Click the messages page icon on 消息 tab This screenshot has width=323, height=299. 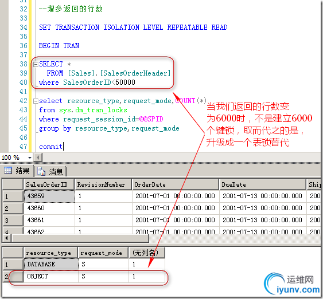tap(41, 171)
